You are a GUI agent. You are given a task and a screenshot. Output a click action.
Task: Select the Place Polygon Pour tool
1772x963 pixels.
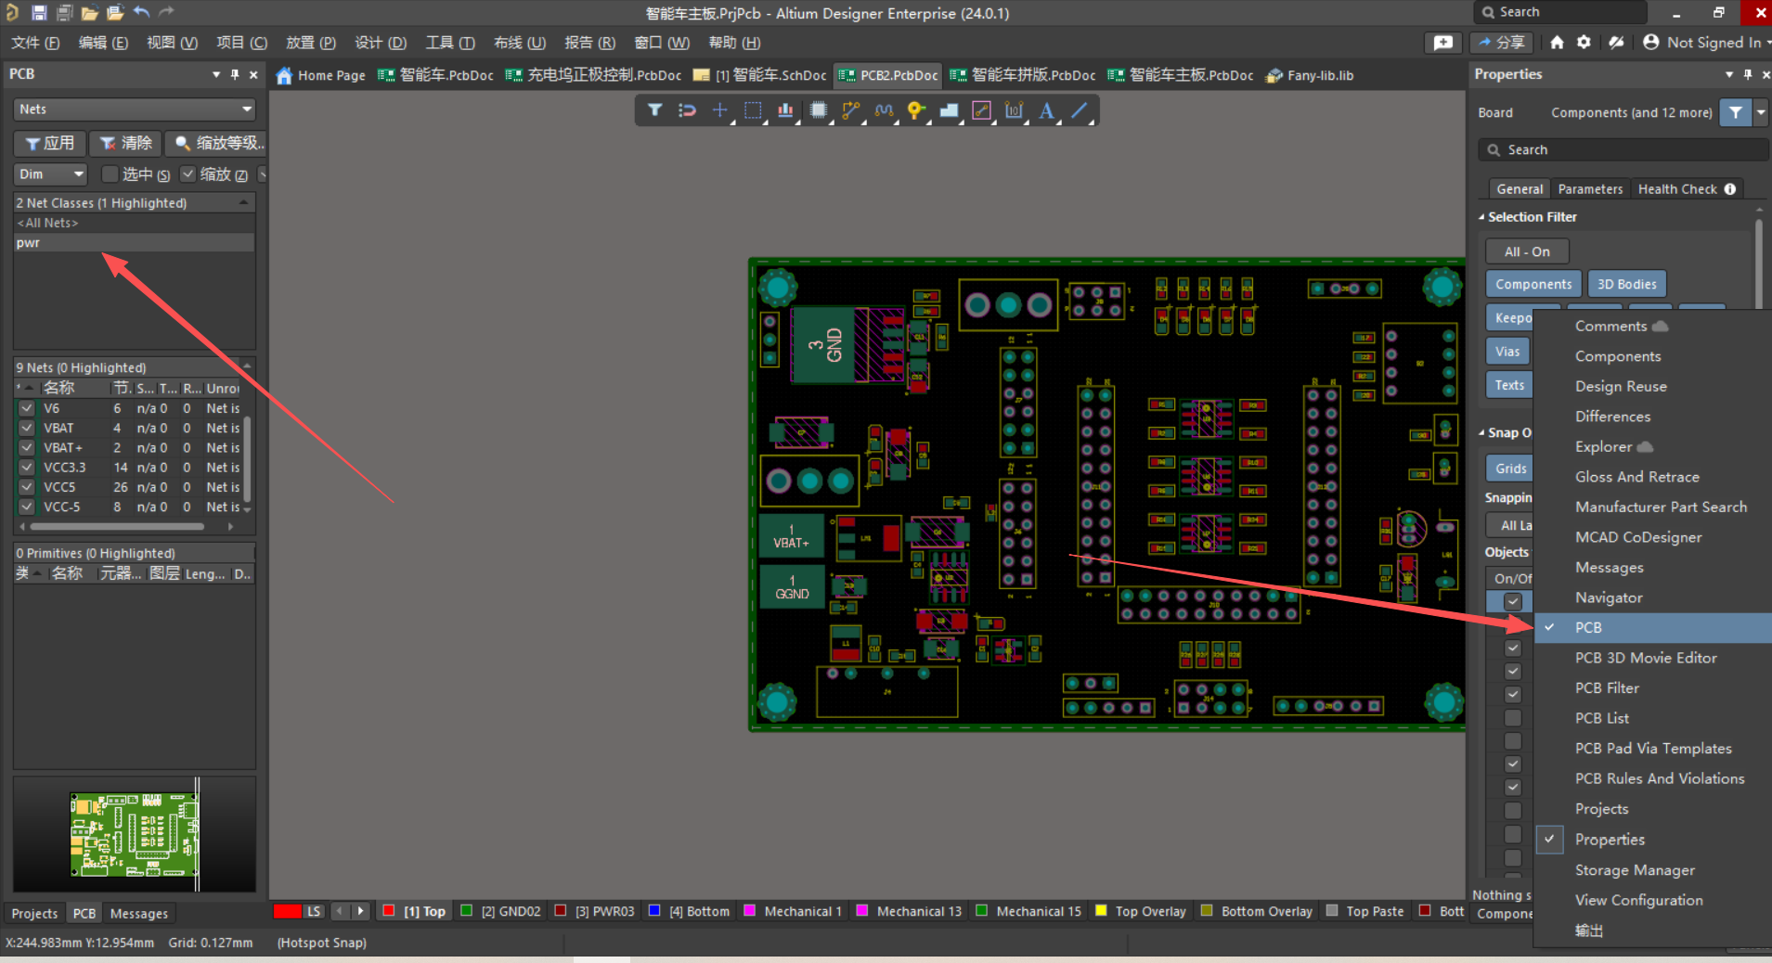pos(949,110)
